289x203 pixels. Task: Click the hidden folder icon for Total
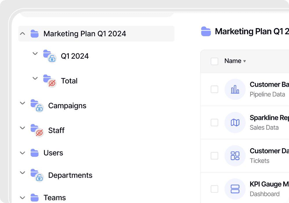tap(50, 81)
